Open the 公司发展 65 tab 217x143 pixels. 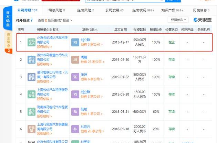[114, 10]
